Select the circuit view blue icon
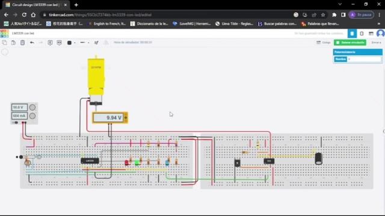Image resolution: width=385 pixels, height=216 pixels. pyautogui.click(x=352, y=34)
